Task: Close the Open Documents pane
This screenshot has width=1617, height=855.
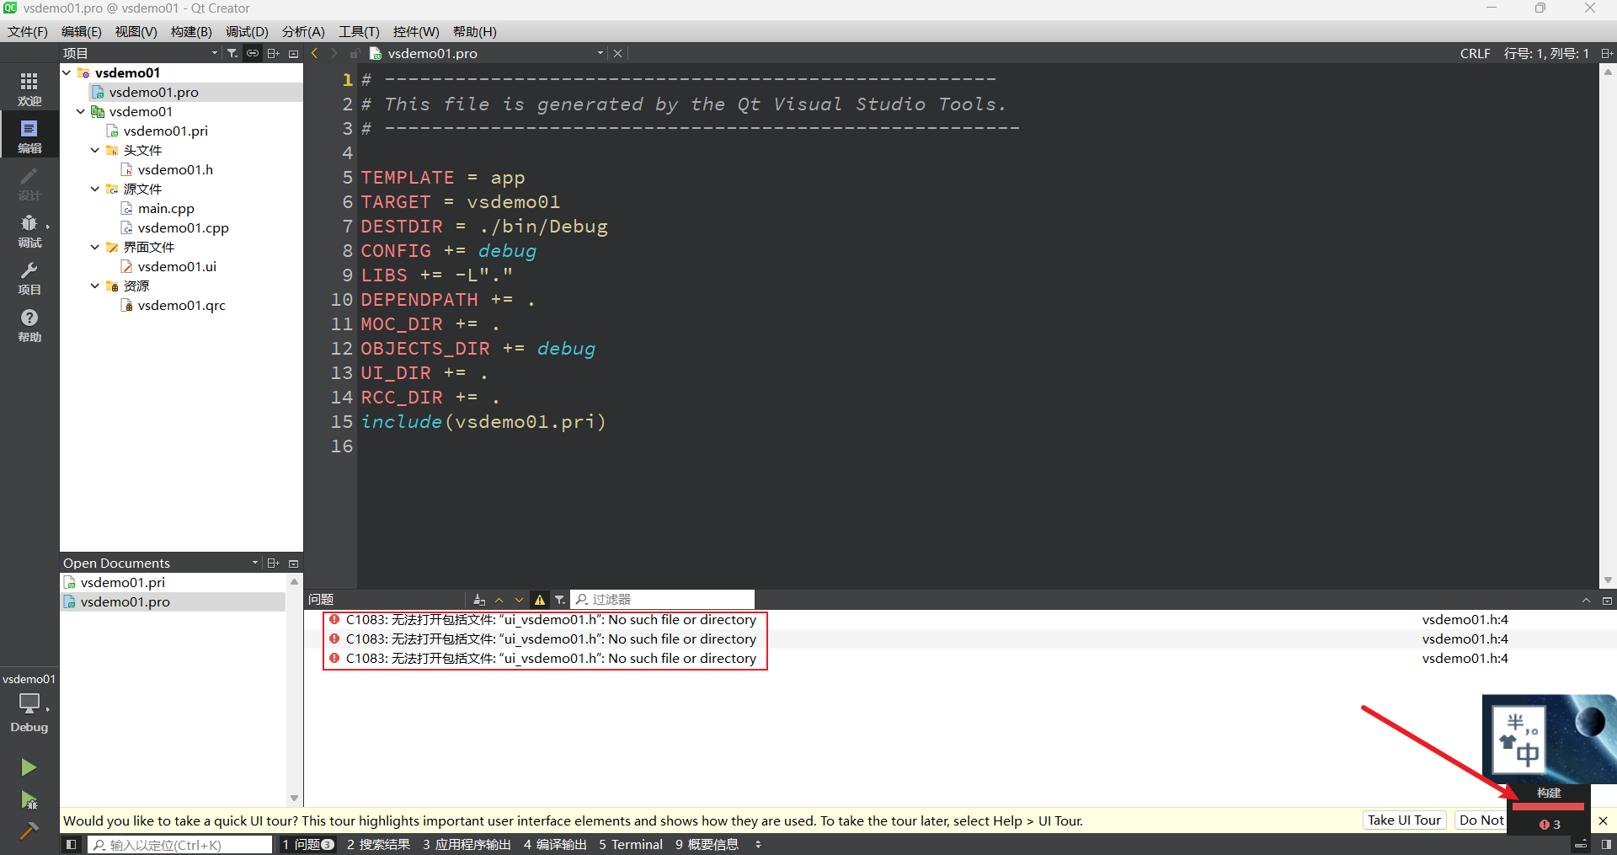Action: coord(293,563)
